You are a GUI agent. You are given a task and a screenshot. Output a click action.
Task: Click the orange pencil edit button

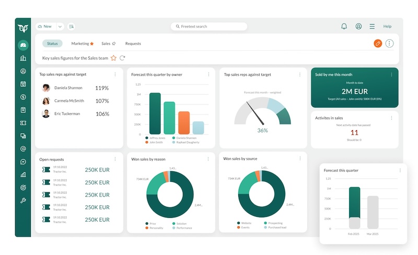tap(378, 43)
